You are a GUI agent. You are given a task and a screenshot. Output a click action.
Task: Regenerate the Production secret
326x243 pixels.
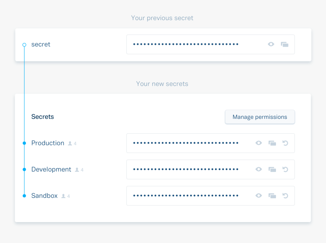tap(285, 143)
